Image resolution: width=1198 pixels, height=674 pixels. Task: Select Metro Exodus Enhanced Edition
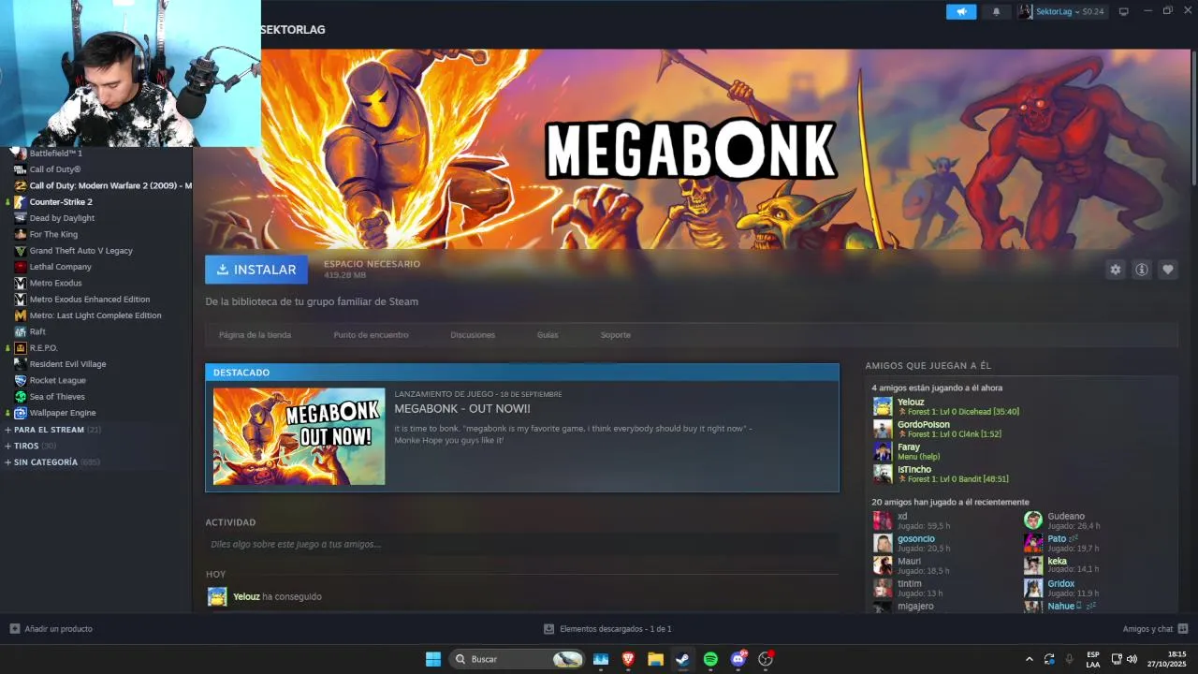[89, 300]
